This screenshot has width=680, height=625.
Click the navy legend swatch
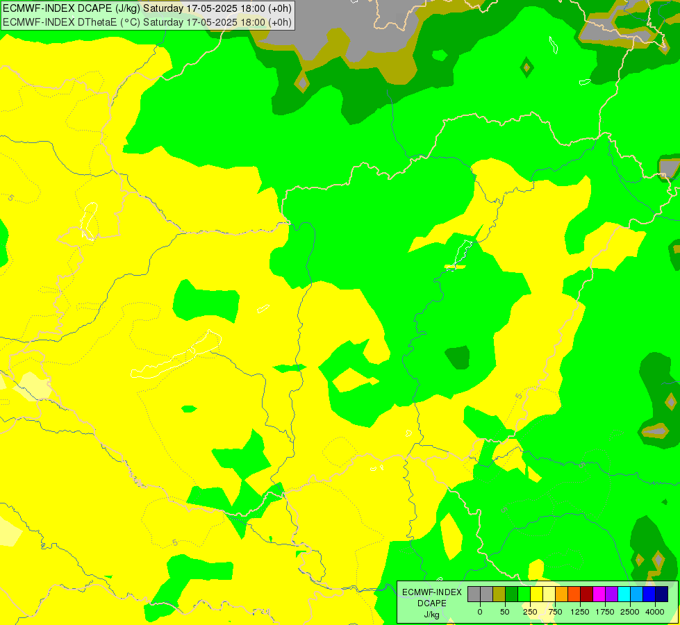coord(662,594)
